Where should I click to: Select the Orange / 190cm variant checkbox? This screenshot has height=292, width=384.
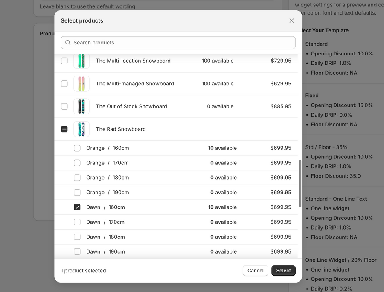[x=77, y=193]
